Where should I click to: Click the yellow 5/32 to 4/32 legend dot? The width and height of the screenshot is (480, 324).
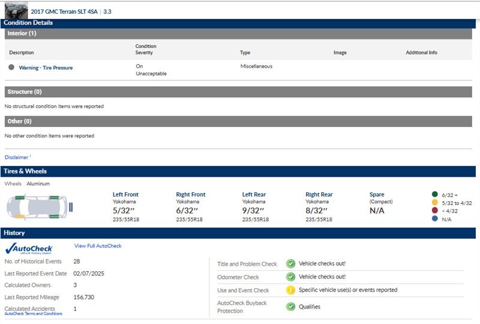434,203
